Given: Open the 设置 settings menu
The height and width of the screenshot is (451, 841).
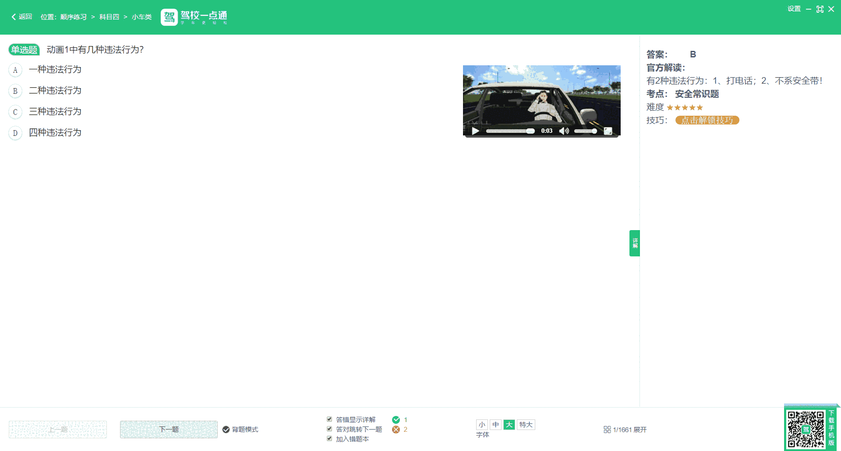Looking at the screenshot, I should click(793, 8).
